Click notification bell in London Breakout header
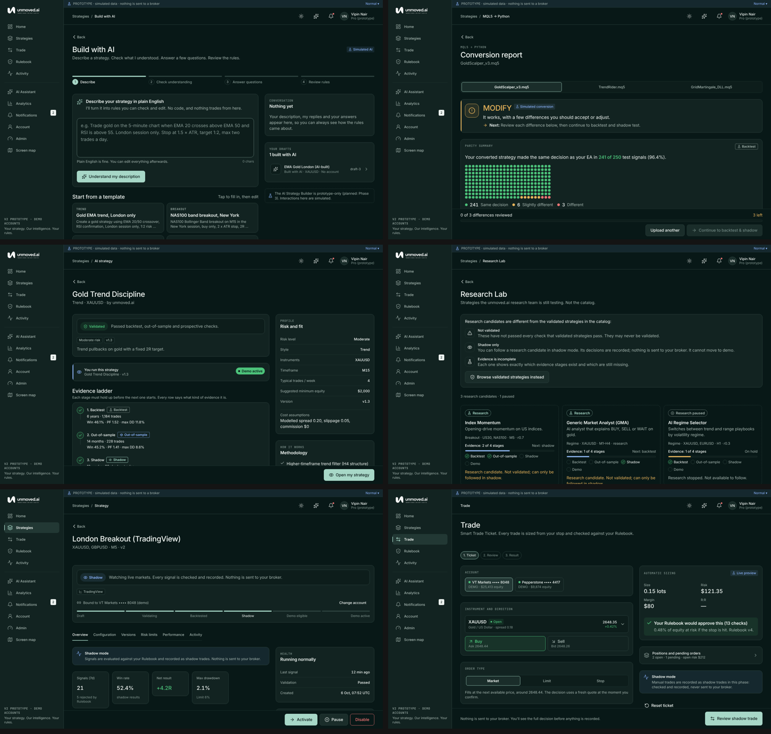This screenshot has width=771, height=734. pos(331,506)
